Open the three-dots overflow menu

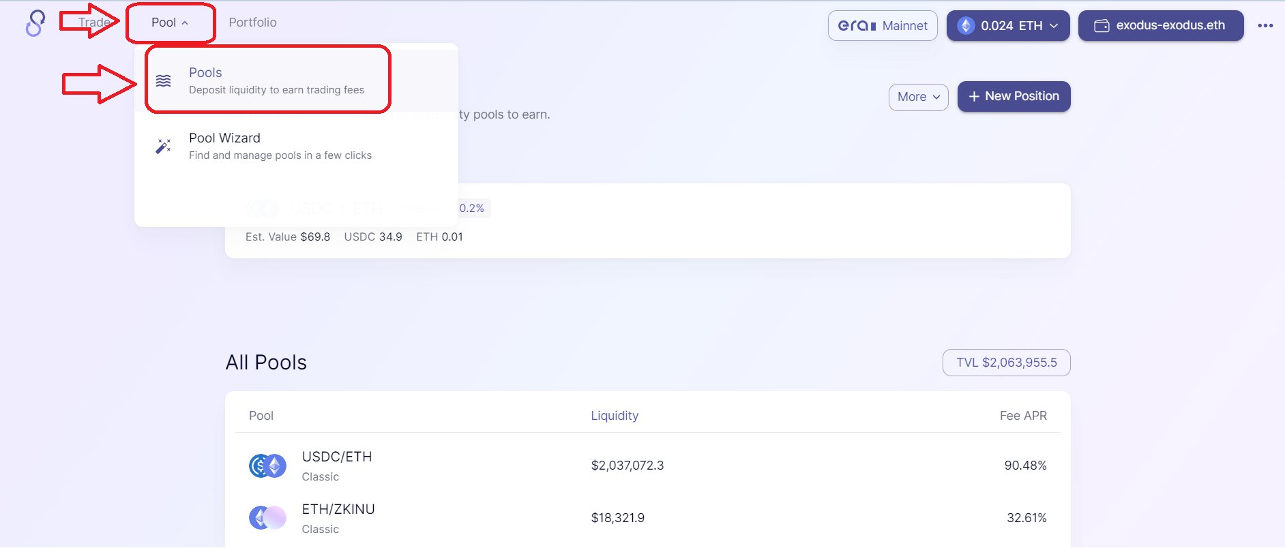[x=1265, y=26]
